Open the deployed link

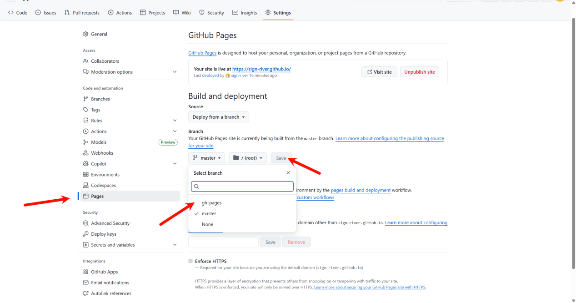click(210, 76)
